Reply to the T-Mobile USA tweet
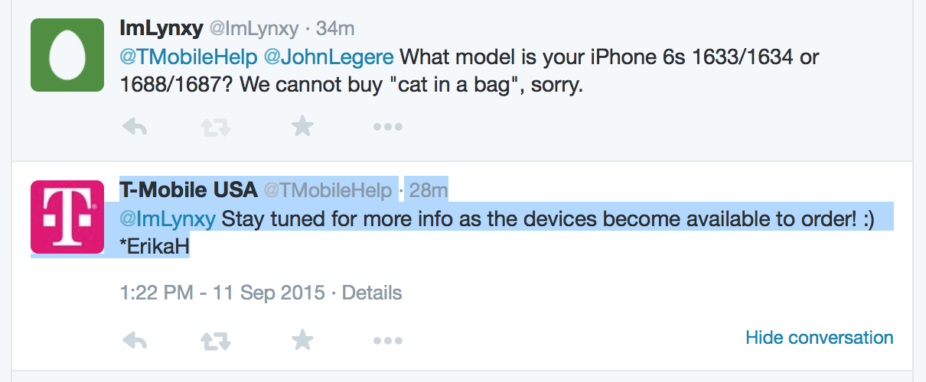 (135, 340)
